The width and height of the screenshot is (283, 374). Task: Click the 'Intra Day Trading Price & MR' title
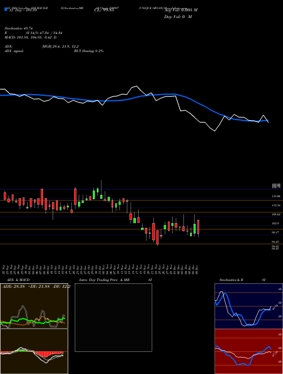104,280
